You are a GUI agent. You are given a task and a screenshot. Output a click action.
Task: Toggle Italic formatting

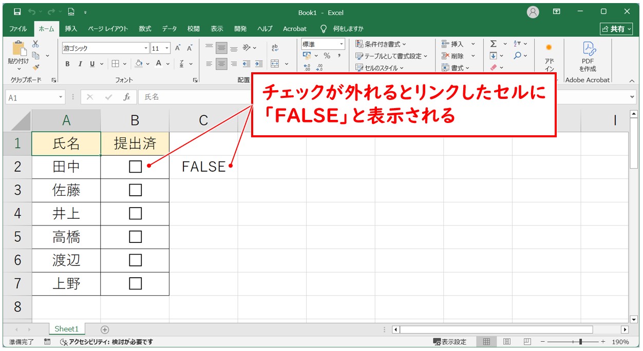[x=80, y=64]
